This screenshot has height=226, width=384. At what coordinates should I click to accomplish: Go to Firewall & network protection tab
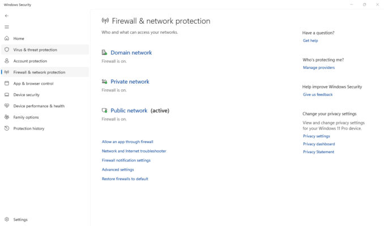click(39, 72)
